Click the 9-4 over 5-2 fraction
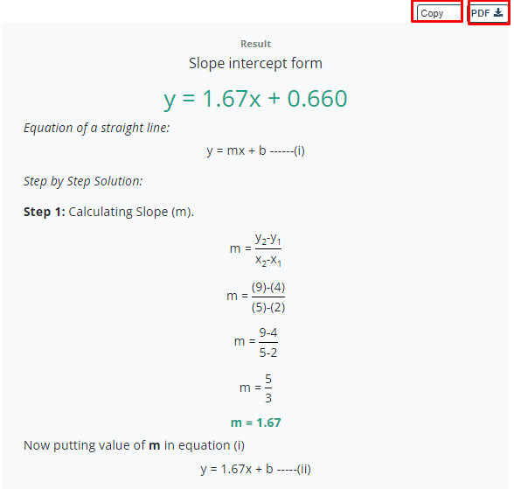Screen dimensions: 514x489 point(255,342)
